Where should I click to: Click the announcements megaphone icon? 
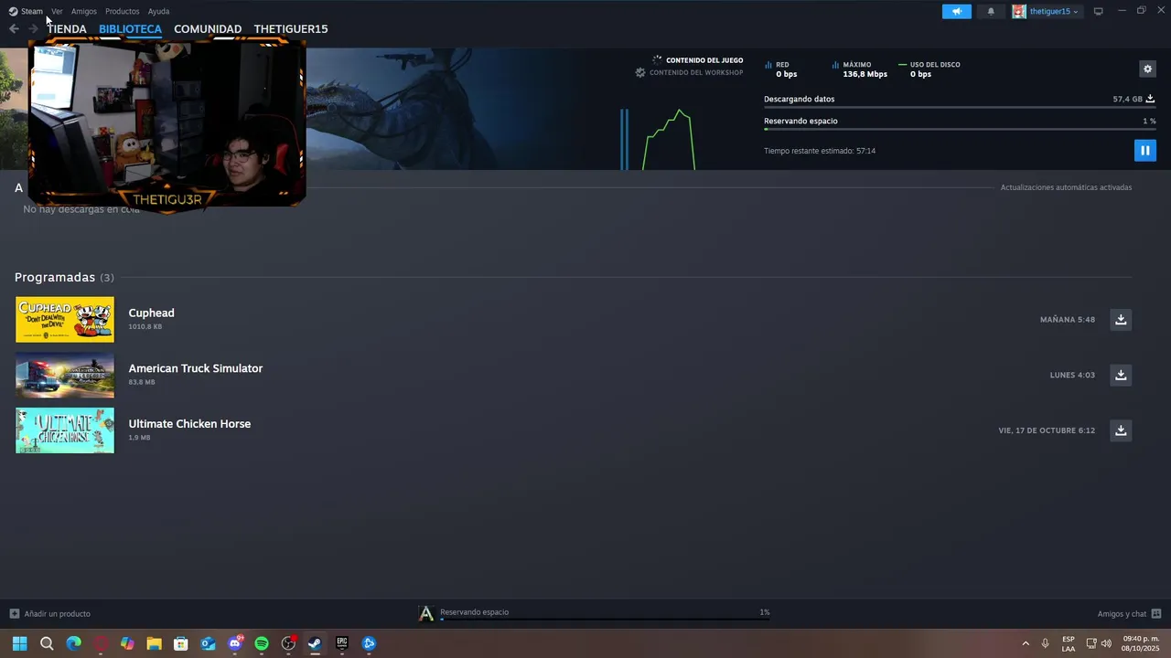(956, 11)
